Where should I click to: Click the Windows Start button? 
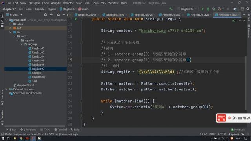pos(3,138)
